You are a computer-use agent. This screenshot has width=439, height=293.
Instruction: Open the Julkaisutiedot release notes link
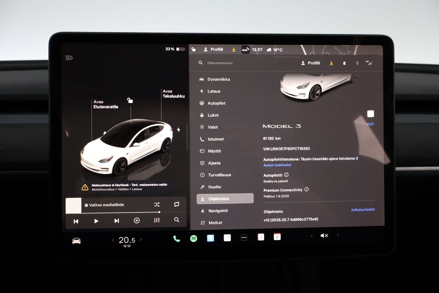[363, 209]
